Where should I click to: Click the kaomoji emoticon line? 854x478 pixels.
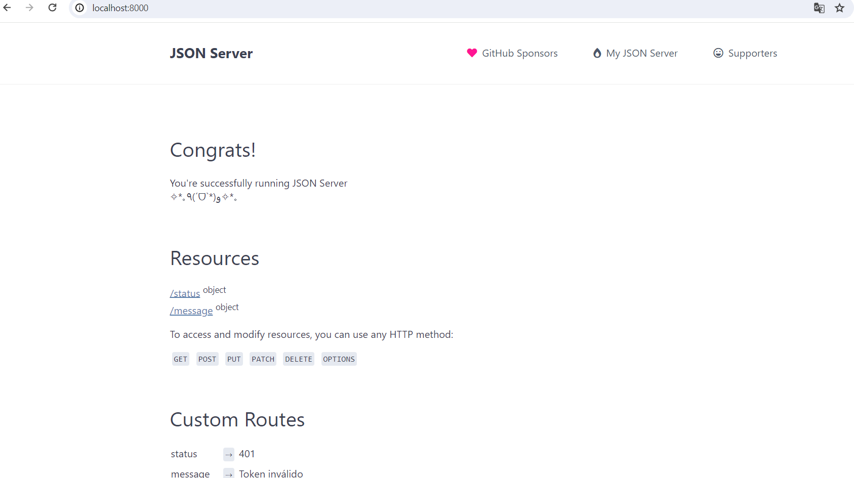point(204,197)
